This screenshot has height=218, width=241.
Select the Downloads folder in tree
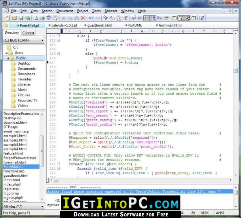(26, 74)
